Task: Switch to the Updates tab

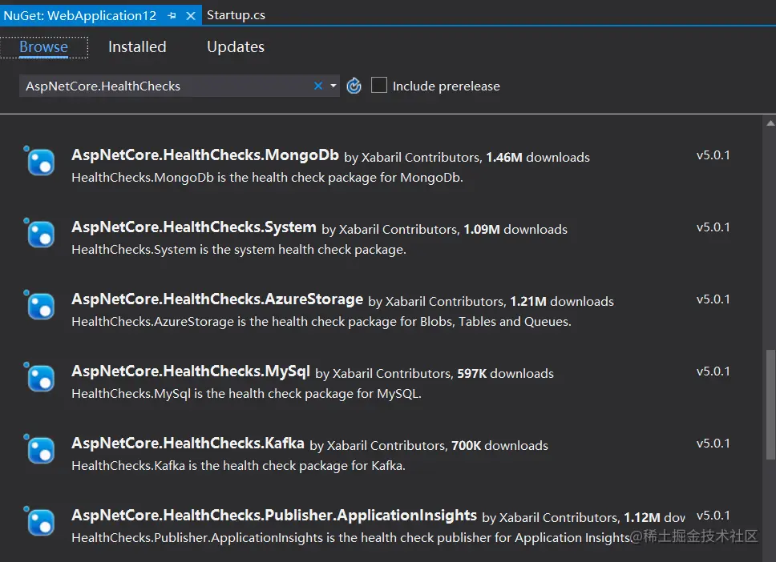Action: [x=236, y=47]
